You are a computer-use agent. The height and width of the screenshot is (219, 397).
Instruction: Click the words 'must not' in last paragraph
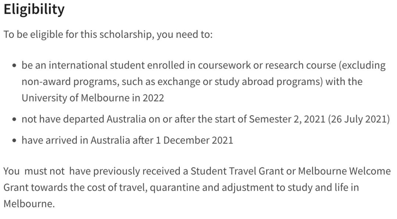point(44,172)
